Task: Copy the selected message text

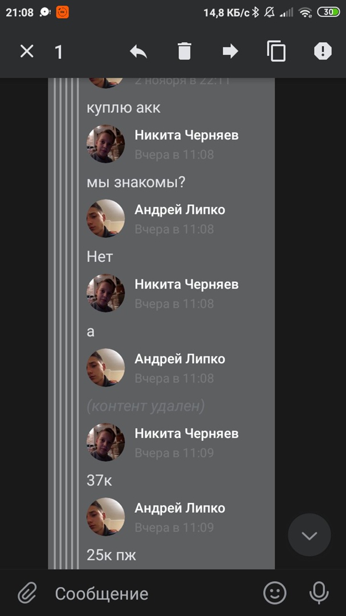Action: click(276, 51)
